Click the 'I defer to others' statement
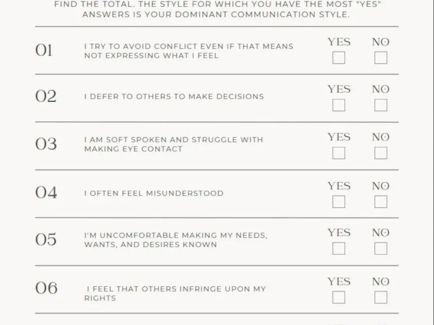Image resolution: width=434 pixels, height=325 pixels. pos(174,97)
